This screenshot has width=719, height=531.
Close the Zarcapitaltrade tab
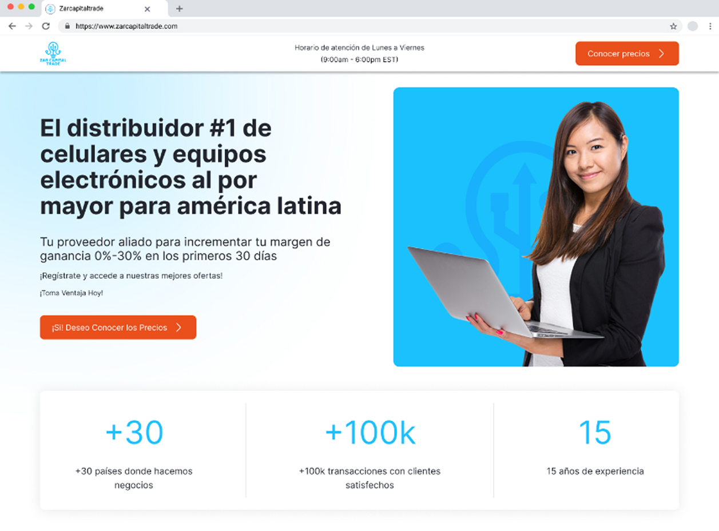click(147, 9)
